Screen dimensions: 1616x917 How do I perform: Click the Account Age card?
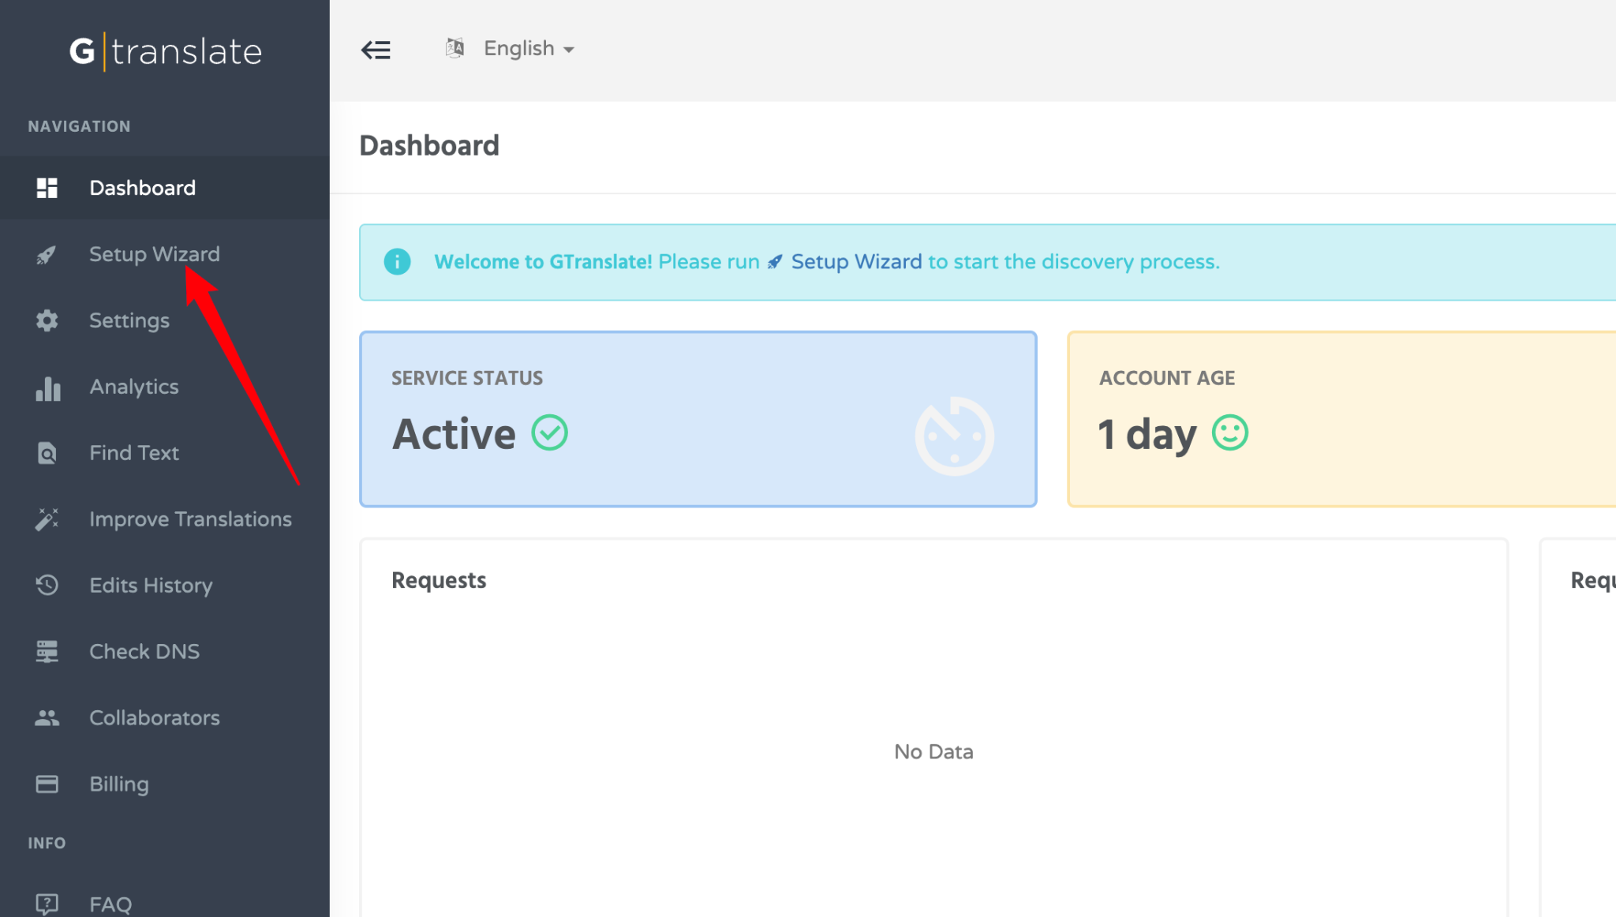1341,419
